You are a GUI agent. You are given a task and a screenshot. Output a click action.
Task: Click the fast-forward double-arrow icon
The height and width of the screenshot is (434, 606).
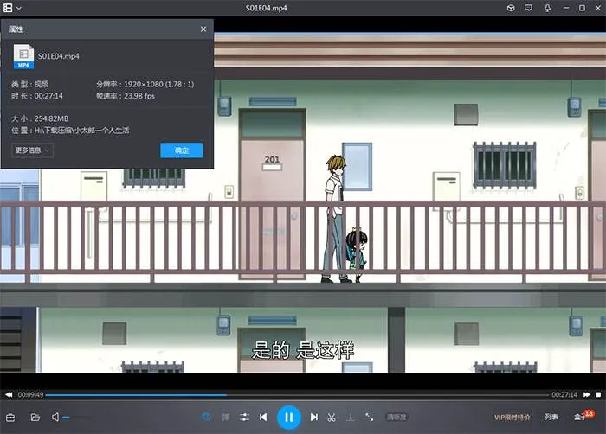(587, 394)
